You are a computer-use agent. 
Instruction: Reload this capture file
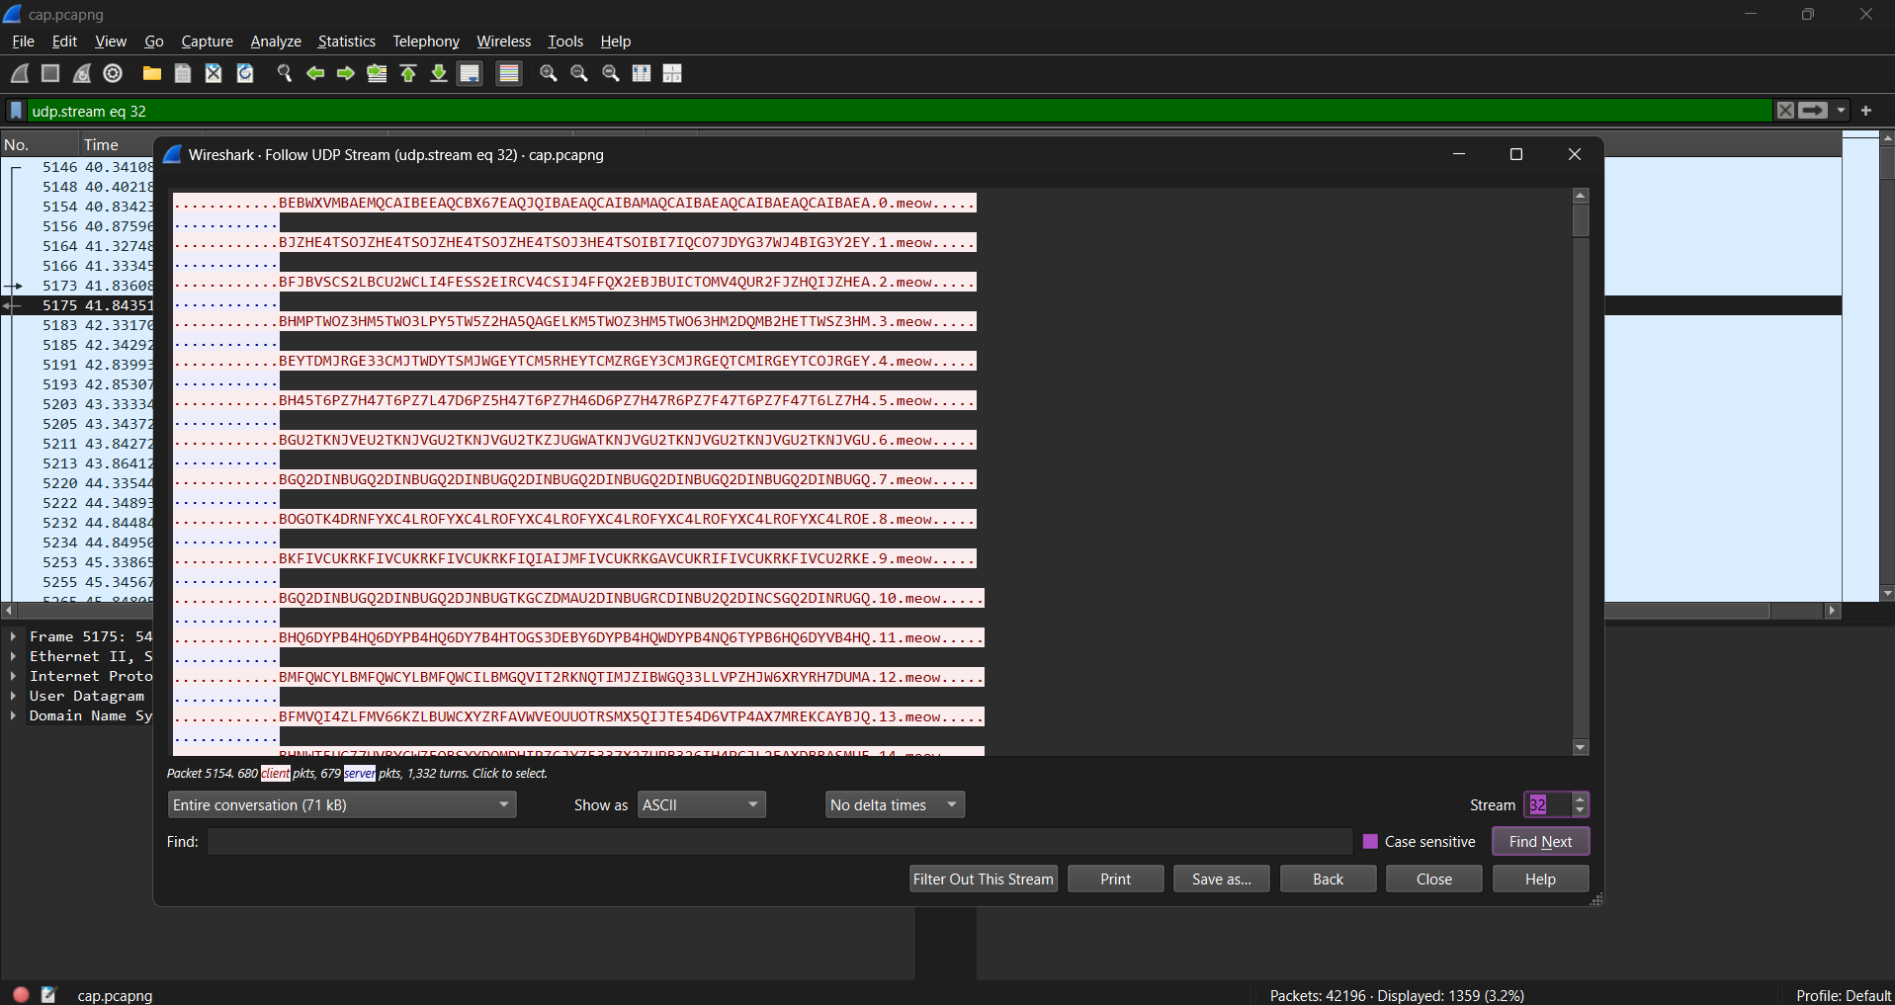[244, 73]
